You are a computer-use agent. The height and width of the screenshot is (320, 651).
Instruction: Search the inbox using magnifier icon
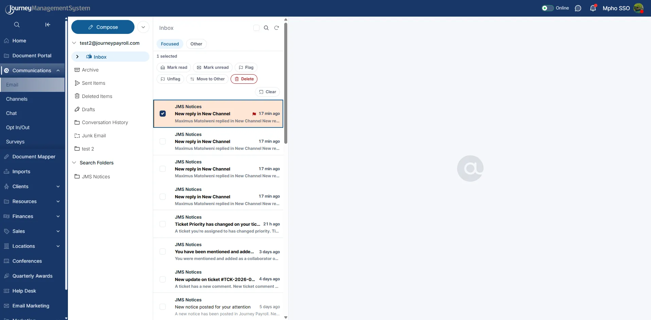266,28
